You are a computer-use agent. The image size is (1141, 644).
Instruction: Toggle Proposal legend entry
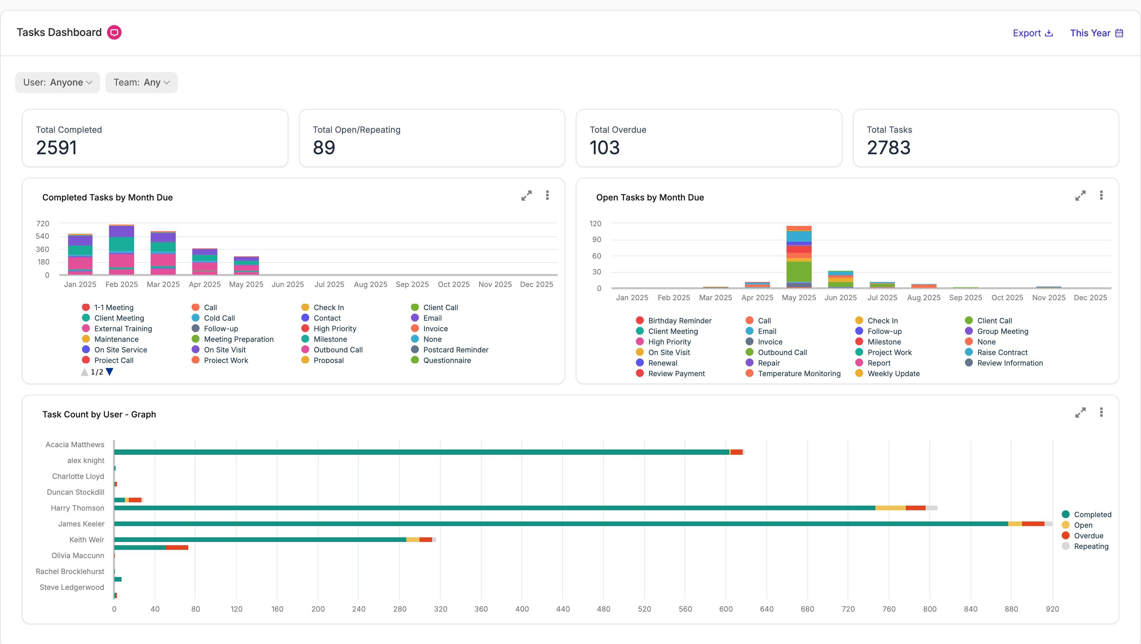pos(322,361)
